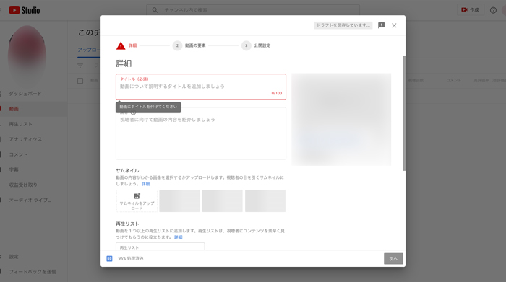Click ドラフトを保存しています status label
Screen dimensions: 506x282
pyautogui.click(x=343, y=25)
